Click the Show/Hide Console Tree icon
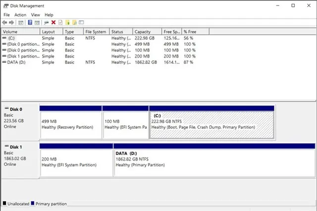 21,22
